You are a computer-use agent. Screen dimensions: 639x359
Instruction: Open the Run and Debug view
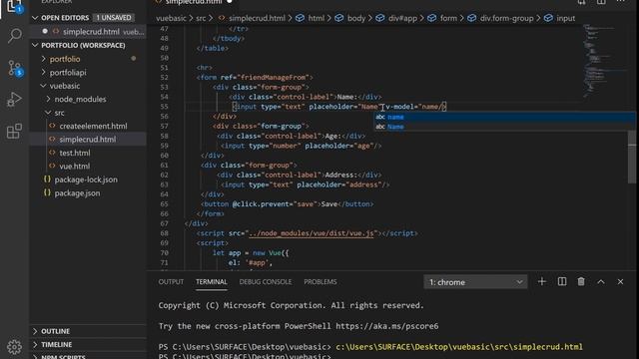(x=15, y=100)
